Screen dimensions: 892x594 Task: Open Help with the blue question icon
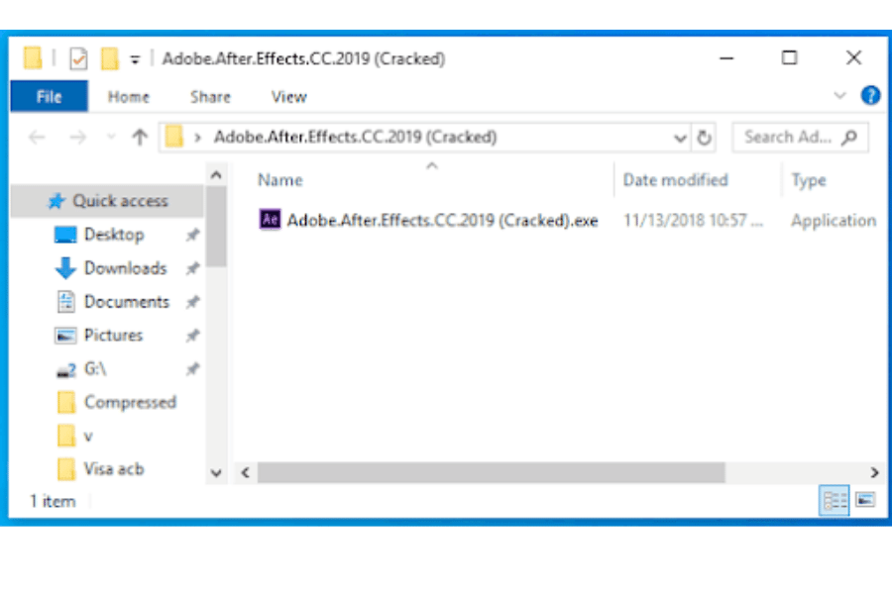(870, 95)
